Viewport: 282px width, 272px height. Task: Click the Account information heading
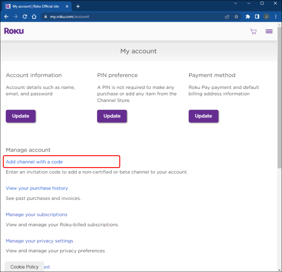pyautogui.click(x=34, y=75)
